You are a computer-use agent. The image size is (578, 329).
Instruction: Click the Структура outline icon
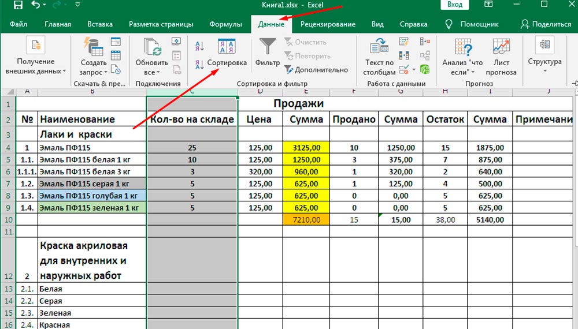coord(544,45)
